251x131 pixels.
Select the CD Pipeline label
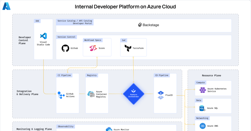click(x=162, y=75)
